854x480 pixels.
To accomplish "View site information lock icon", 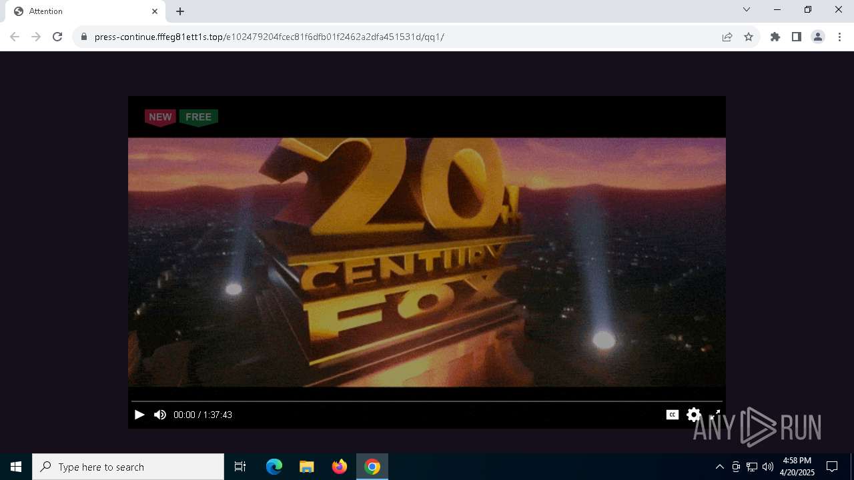I will coord(83,37).
